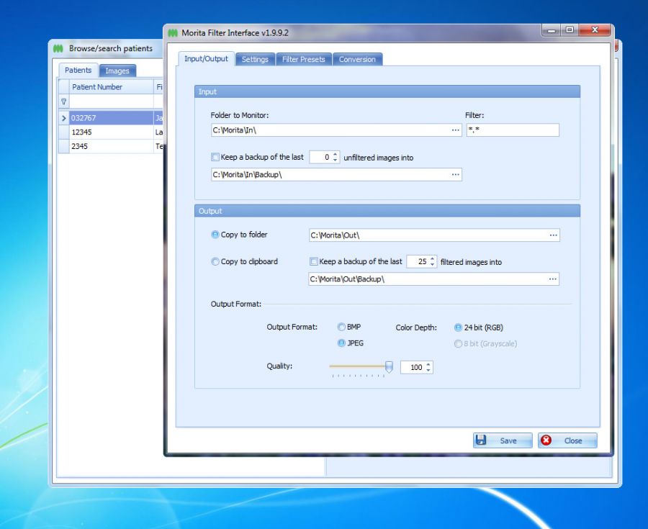The width and height of the screenshot is (648, 529).
Task: Maximize the Morita Filter Interface window
Action: click(x=570, y=30)
